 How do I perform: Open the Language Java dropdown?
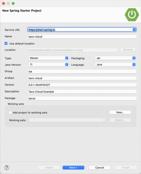tap(116, 64)
